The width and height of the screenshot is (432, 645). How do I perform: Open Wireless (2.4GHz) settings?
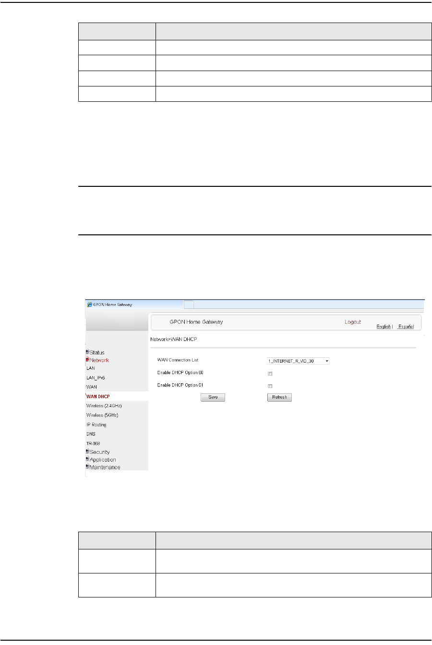click(104, 406)
